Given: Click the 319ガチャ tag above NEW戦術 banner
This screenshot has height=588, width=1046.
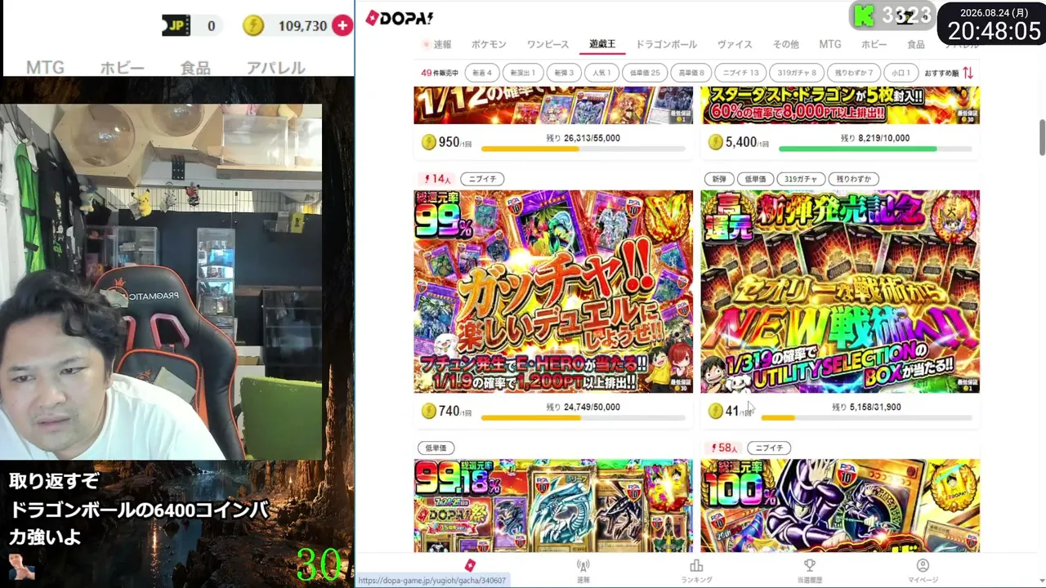Looking at the screenshot, I should point(801,179).
